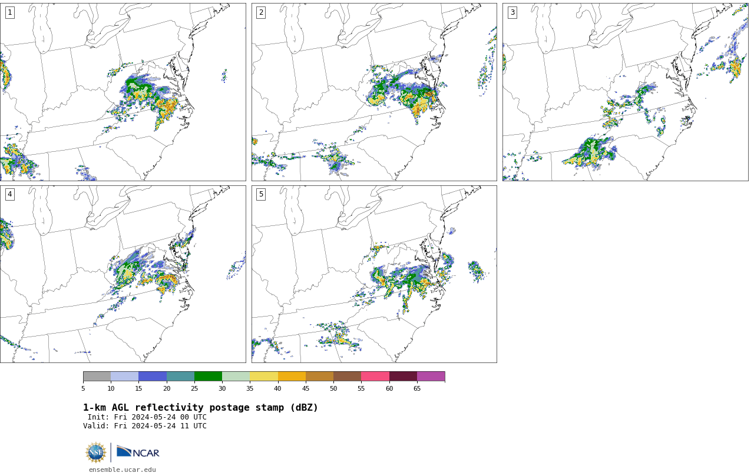Click the colorbar tick label 20
The width and height of the screenshot is (754, 476).
167,388
